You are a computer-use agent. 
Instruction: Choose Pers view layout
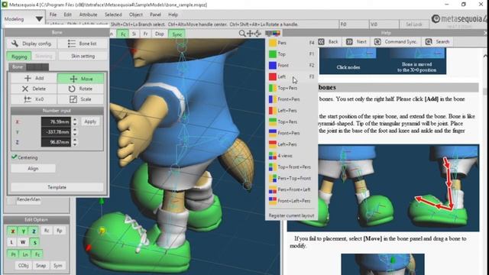(292, 43)
